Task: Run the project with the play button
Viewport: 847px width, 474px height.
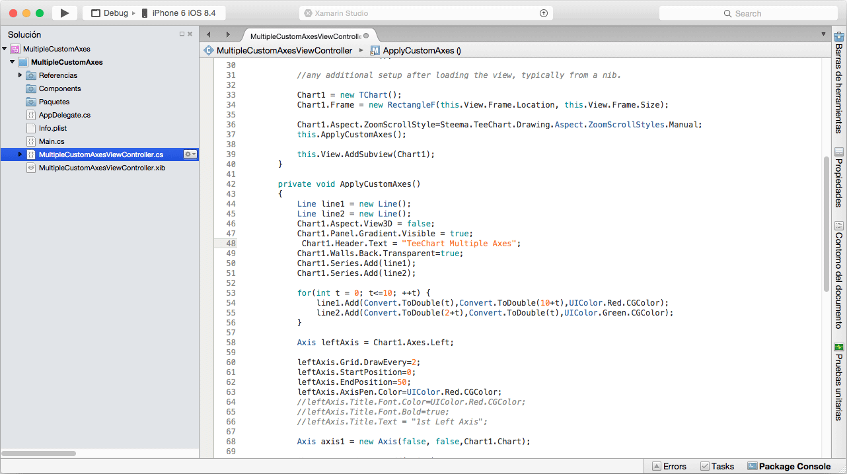Action: point(64,13)
